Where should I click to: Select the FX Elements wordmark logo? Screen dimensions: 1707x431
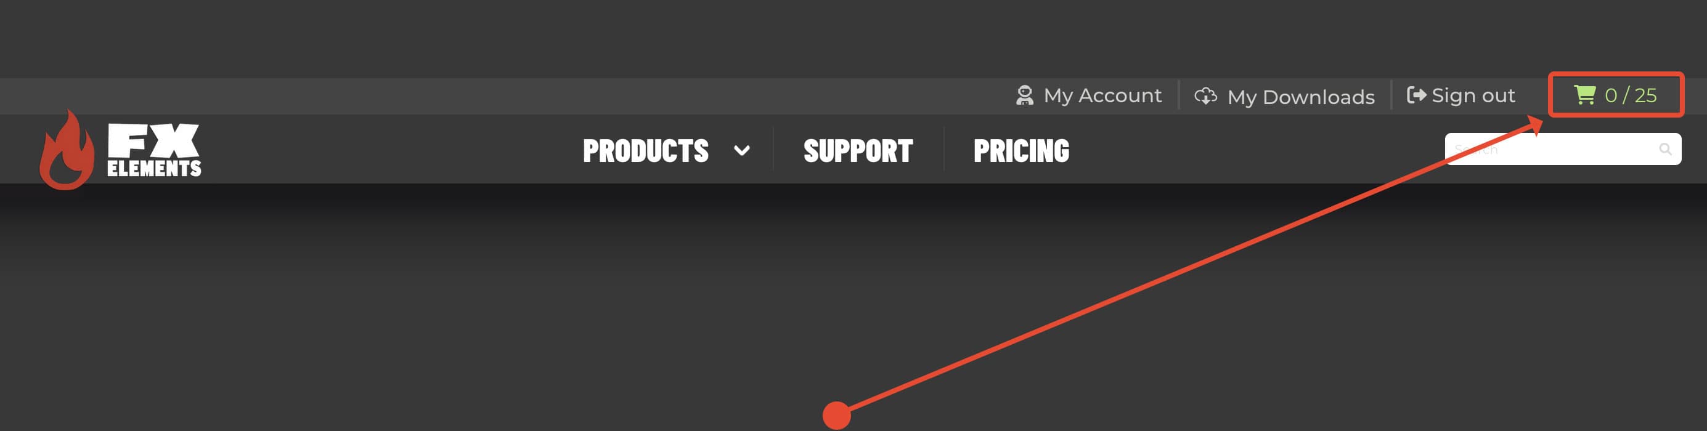click(x=155, y=149)
